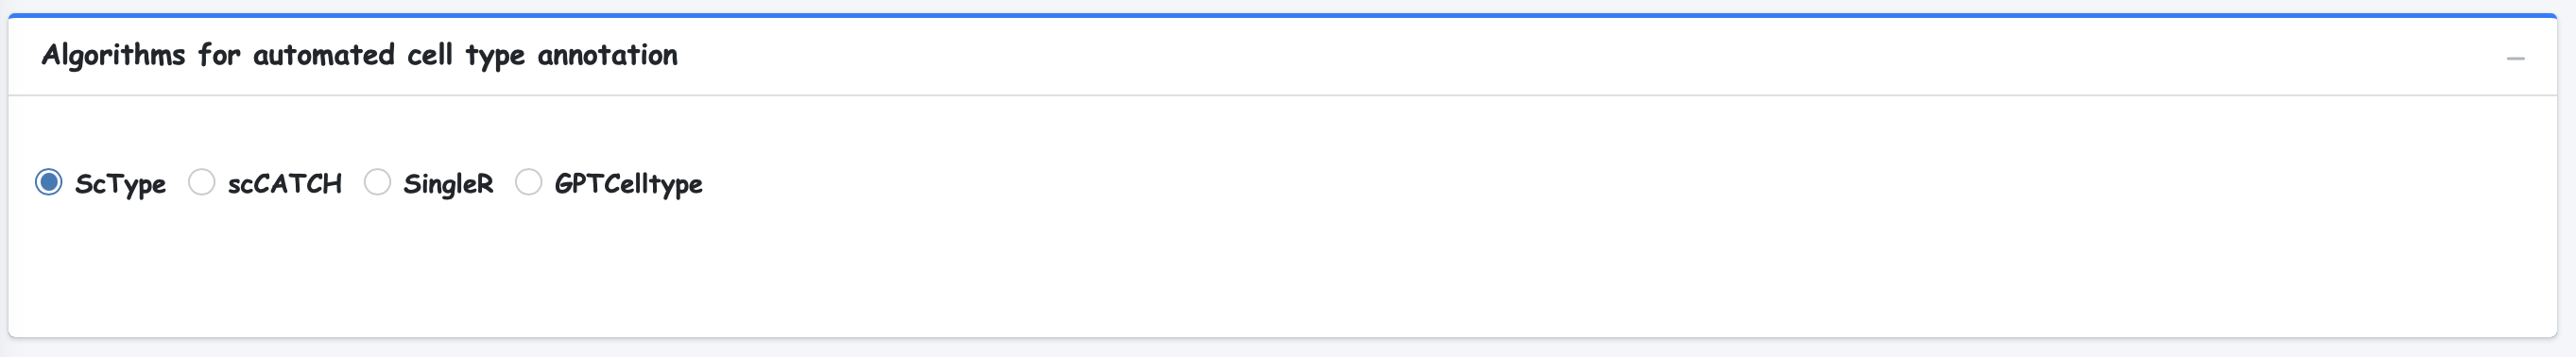Re-select the checked ScType option circle
2576x357 pixels.
(48, 182)
